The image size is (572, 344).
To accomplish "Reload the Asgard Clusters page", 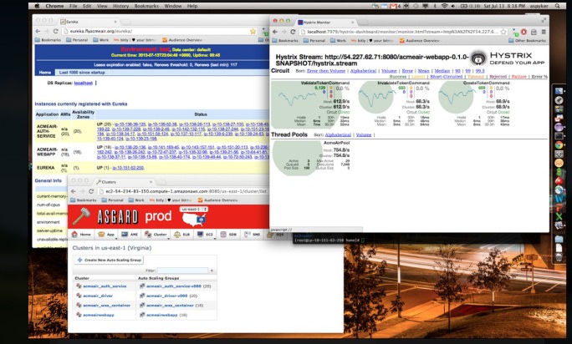I will tap(91, 191).
